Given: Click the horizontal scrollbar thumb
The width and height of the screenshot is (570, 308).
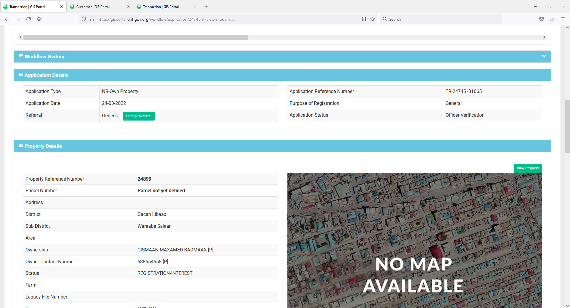Looking at the screenshot, I should [x=136, y=37].
